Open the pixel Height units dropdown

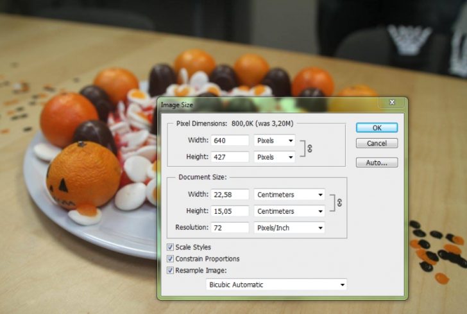(275, 157)
